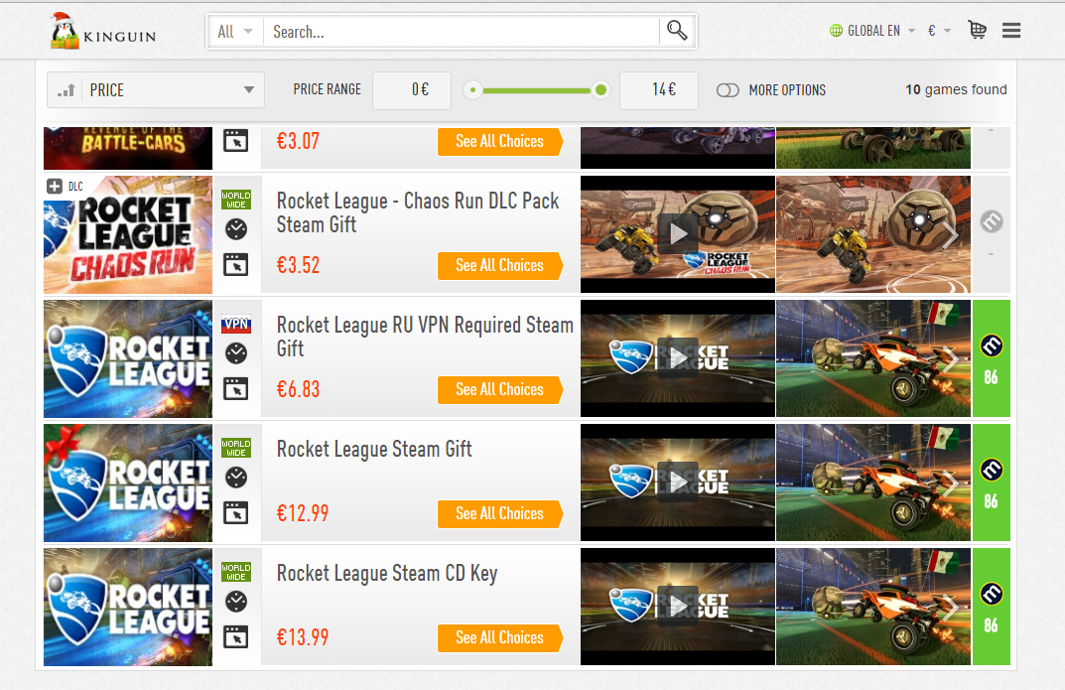Open the Global EN language selector

click(871, 31)
